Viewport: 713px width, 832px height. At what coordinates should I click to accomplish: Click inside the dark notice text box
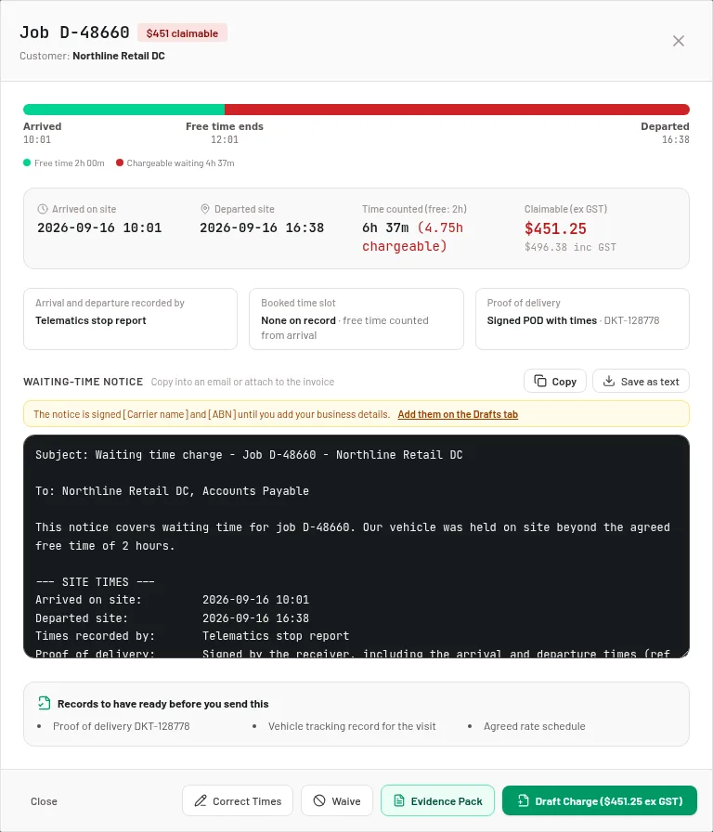pyautogui.click(x=356, y=546)
